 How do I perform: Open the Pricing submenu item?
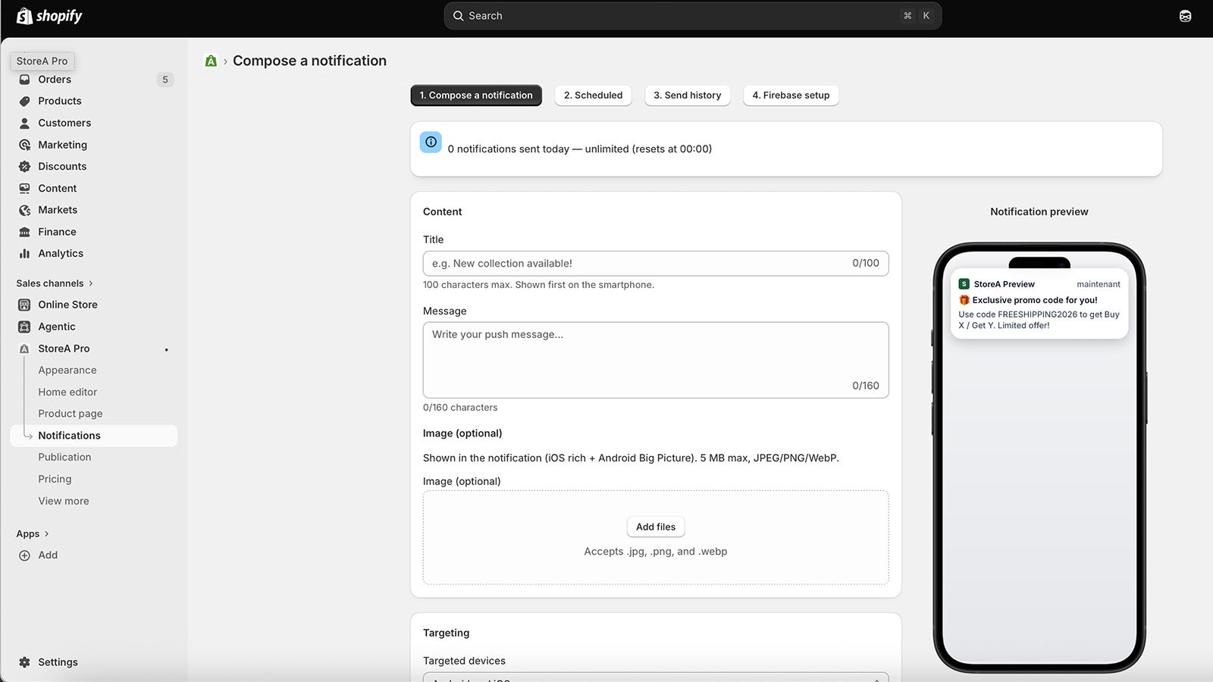pyautogui.click(x=55, y=480)
